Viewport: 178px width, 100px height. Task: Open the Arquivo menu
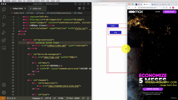[x=14, y=1]
